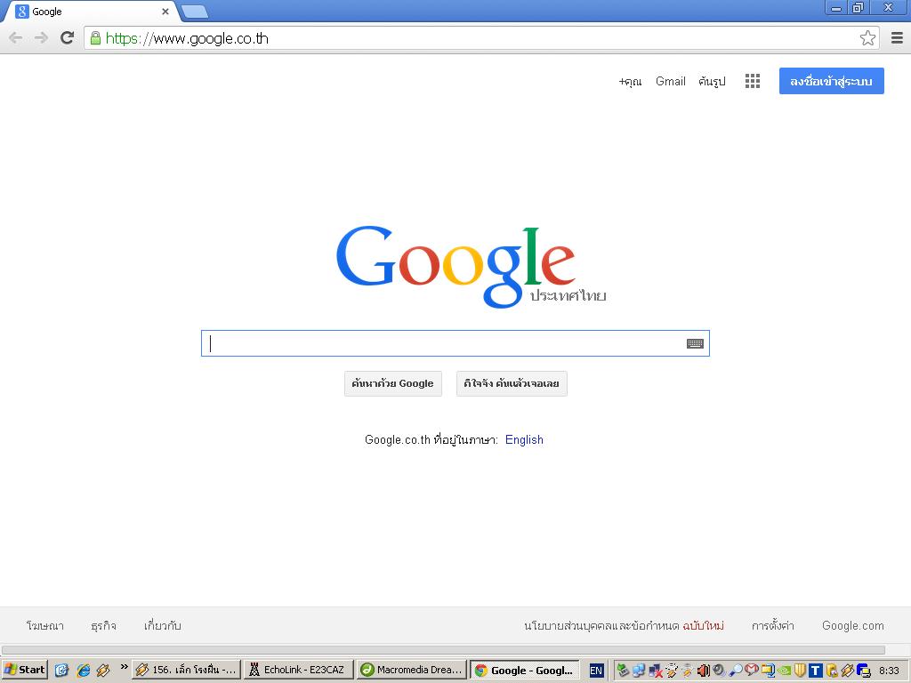Open the เกี่ยวกับ footer link

coord(163,625)
